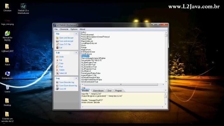Select Criando um servidor de L2 folder
The width and height of the screenshot is (224, 126).
7,117
